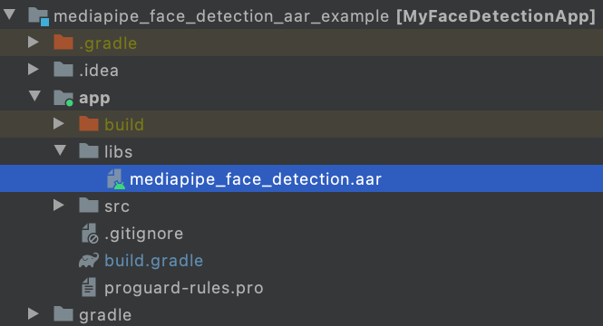The width and height of the screenshot is (603, 326).
Task: Select the build.gradle file name
Action: 154,261
